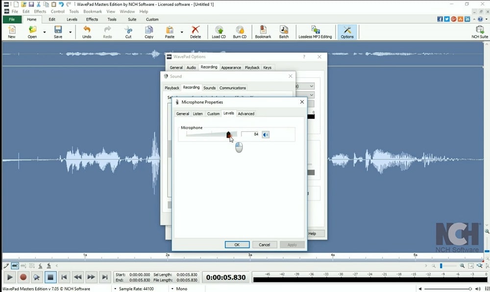The height and width of the screenshot is (292, 490).
Task: Click the help question mark icon in ribbon
Action: [480, 20]
